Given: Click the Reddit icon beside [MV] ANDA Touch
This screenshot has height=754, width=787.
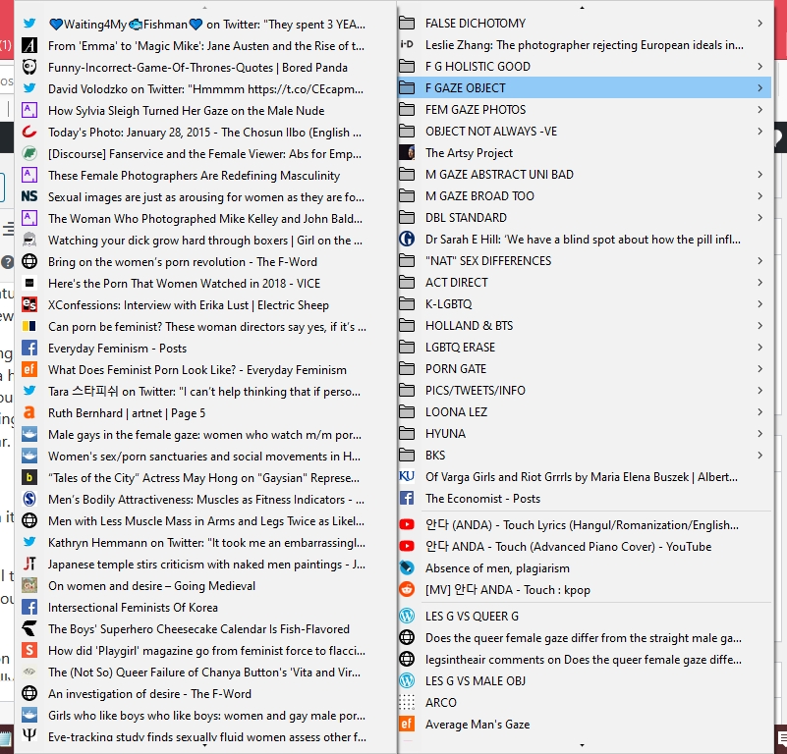Looking at the screenshot, I should 407,590.
